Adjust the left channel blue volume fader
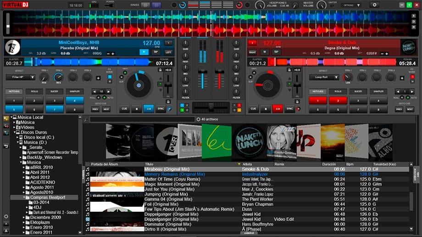422x237 pixels. [203, 71]
